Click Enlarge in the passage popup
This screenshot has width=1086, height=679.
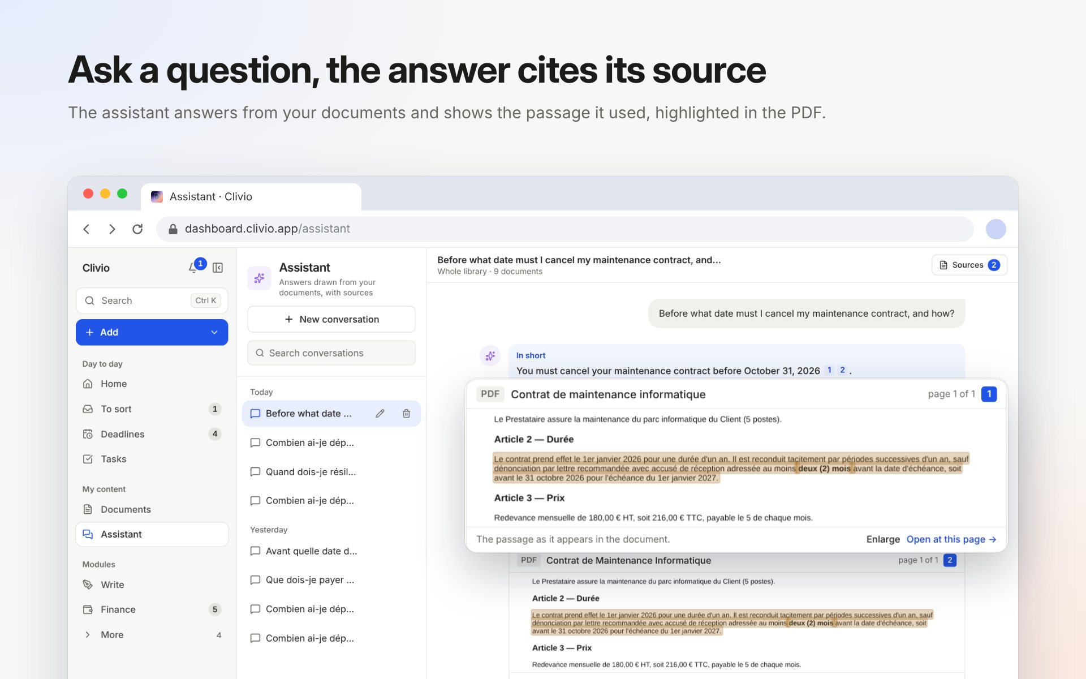pyautogui.click(x=882, y=539)
